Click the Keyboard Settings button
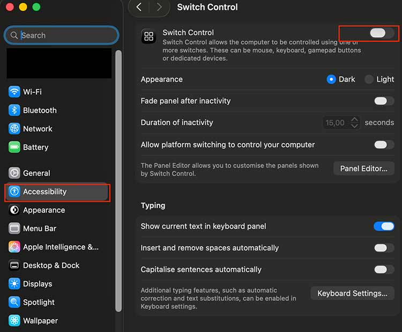402x332 pixels. click(x=352, y=293)
